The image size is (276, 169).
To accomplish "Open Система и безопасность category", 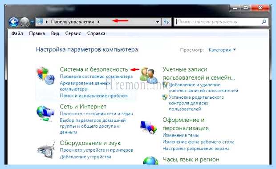I will coord(94,69).
